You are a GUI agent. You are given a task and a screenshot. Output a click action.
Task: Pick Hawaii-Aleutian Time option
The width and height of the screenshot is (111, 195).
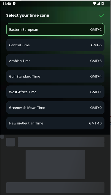coord(55,123)
